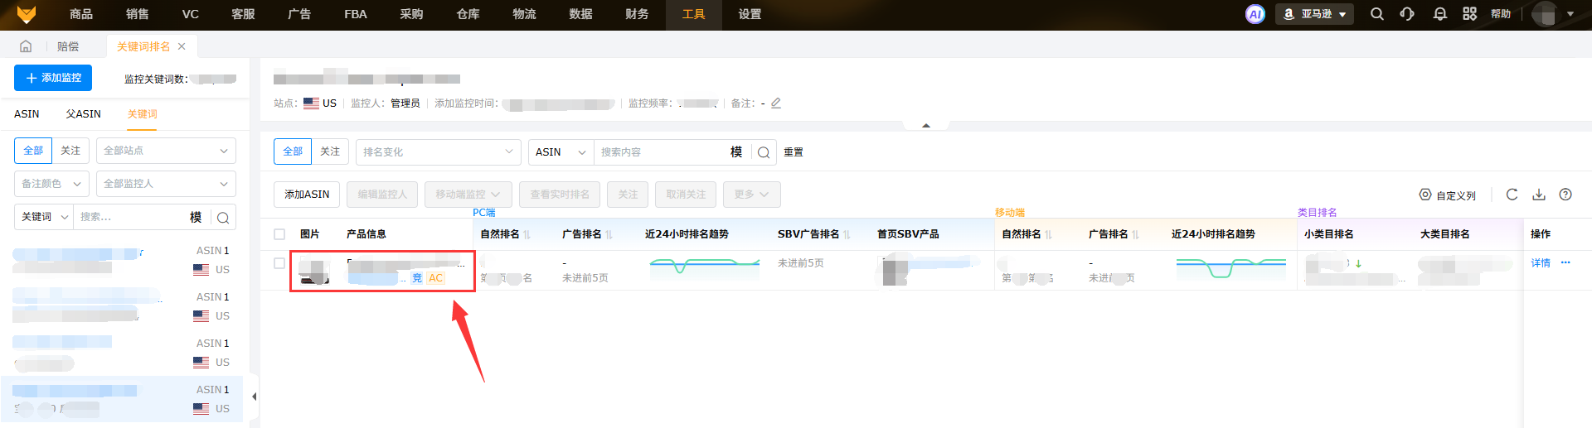This screenshot has height=428, width=1592.
Task: Sort by PC 自然排名 column
Action: coord(527,235)
